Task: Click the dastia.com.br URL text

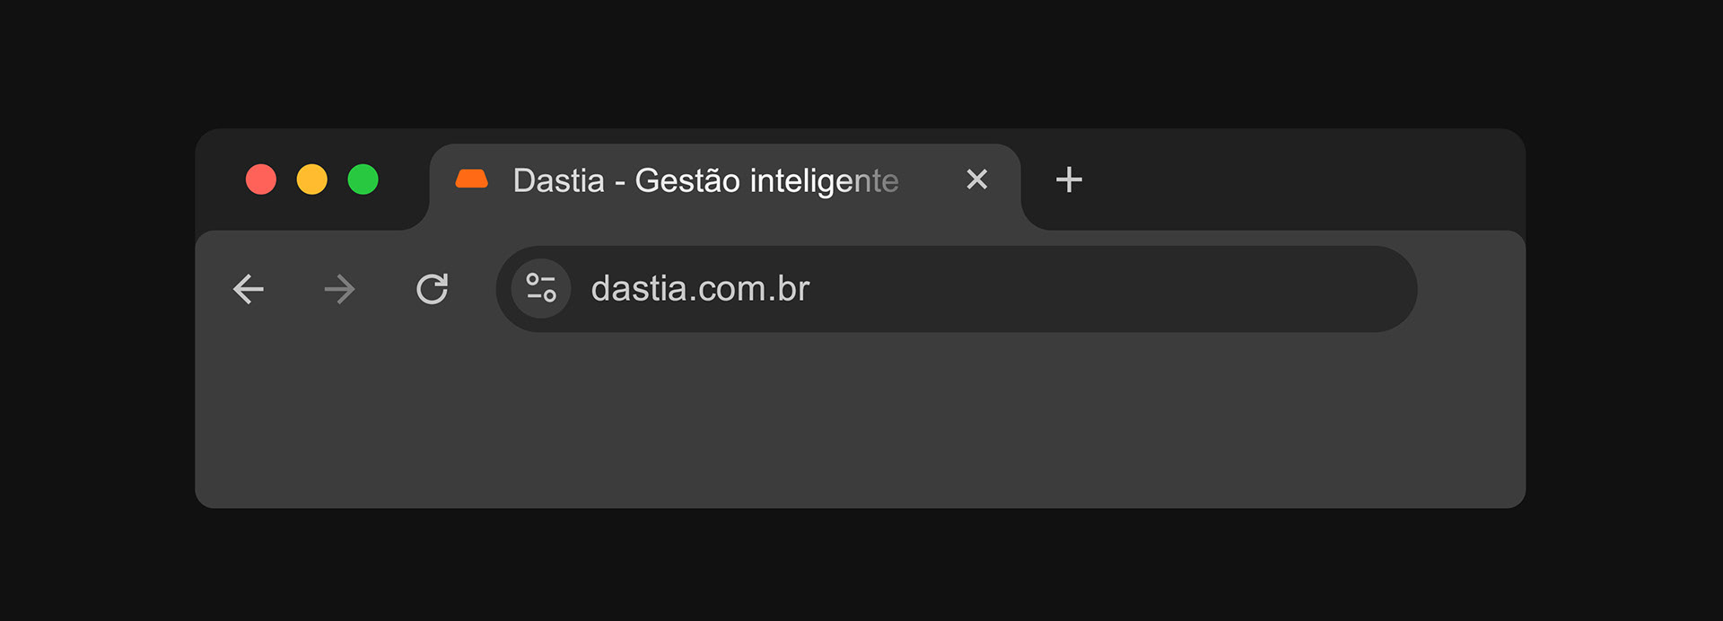Action: point(700,289)
